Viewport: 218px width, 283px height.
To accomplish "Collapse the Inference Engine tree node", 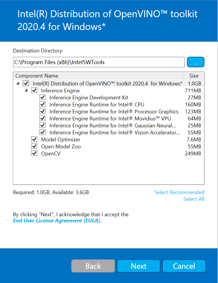I will 27,91.
